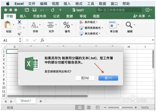156x111 pixels.
Task: Click the Paste clipboard icon
Action: 8,25
